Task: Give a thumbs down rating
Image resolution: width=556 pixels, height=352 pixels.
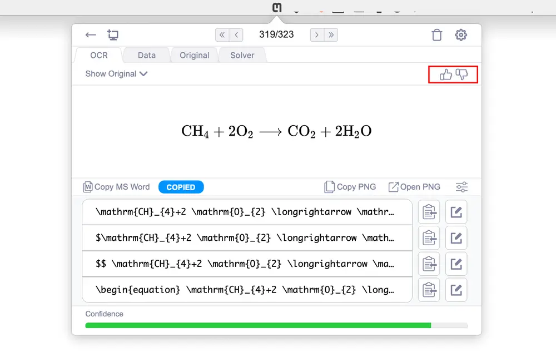Action: 461,75
